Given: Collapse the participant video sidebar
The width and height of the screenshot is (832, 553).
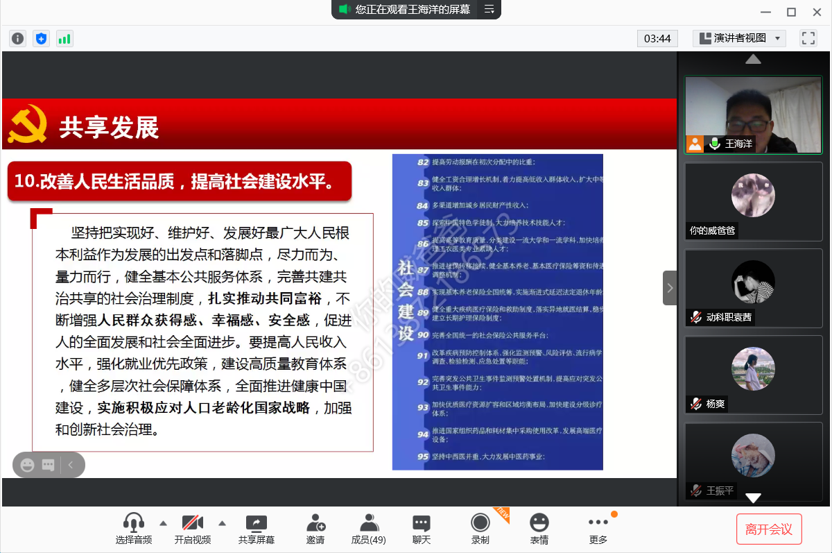Looking at the screenshot, I should 670,287.
